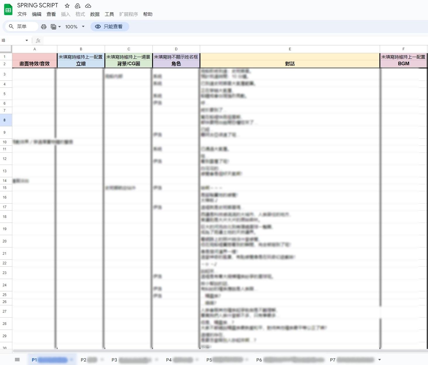Open the 文件 menu
This screenshot has height=365, width=428.
tap(22, 14)
